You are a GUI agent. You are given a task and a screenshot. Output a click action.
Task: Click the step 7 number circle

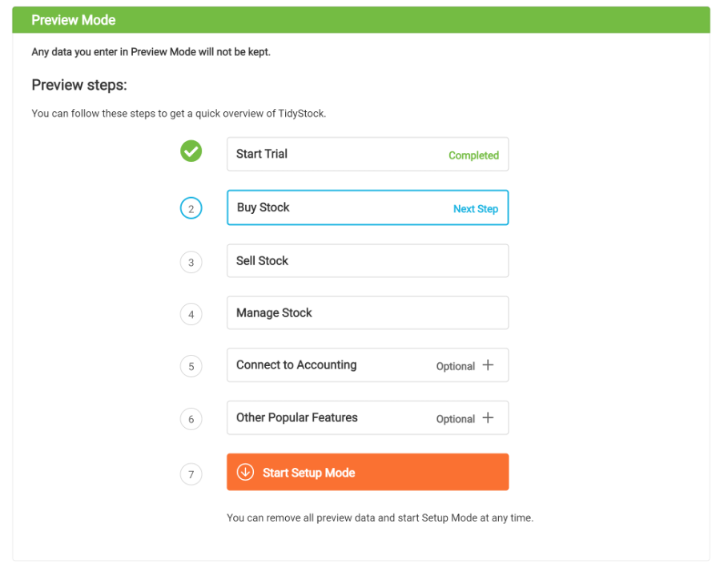click(x=191, y=474)
